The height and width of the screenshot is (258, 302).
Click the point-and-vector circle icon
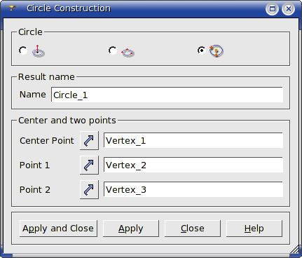38,51
